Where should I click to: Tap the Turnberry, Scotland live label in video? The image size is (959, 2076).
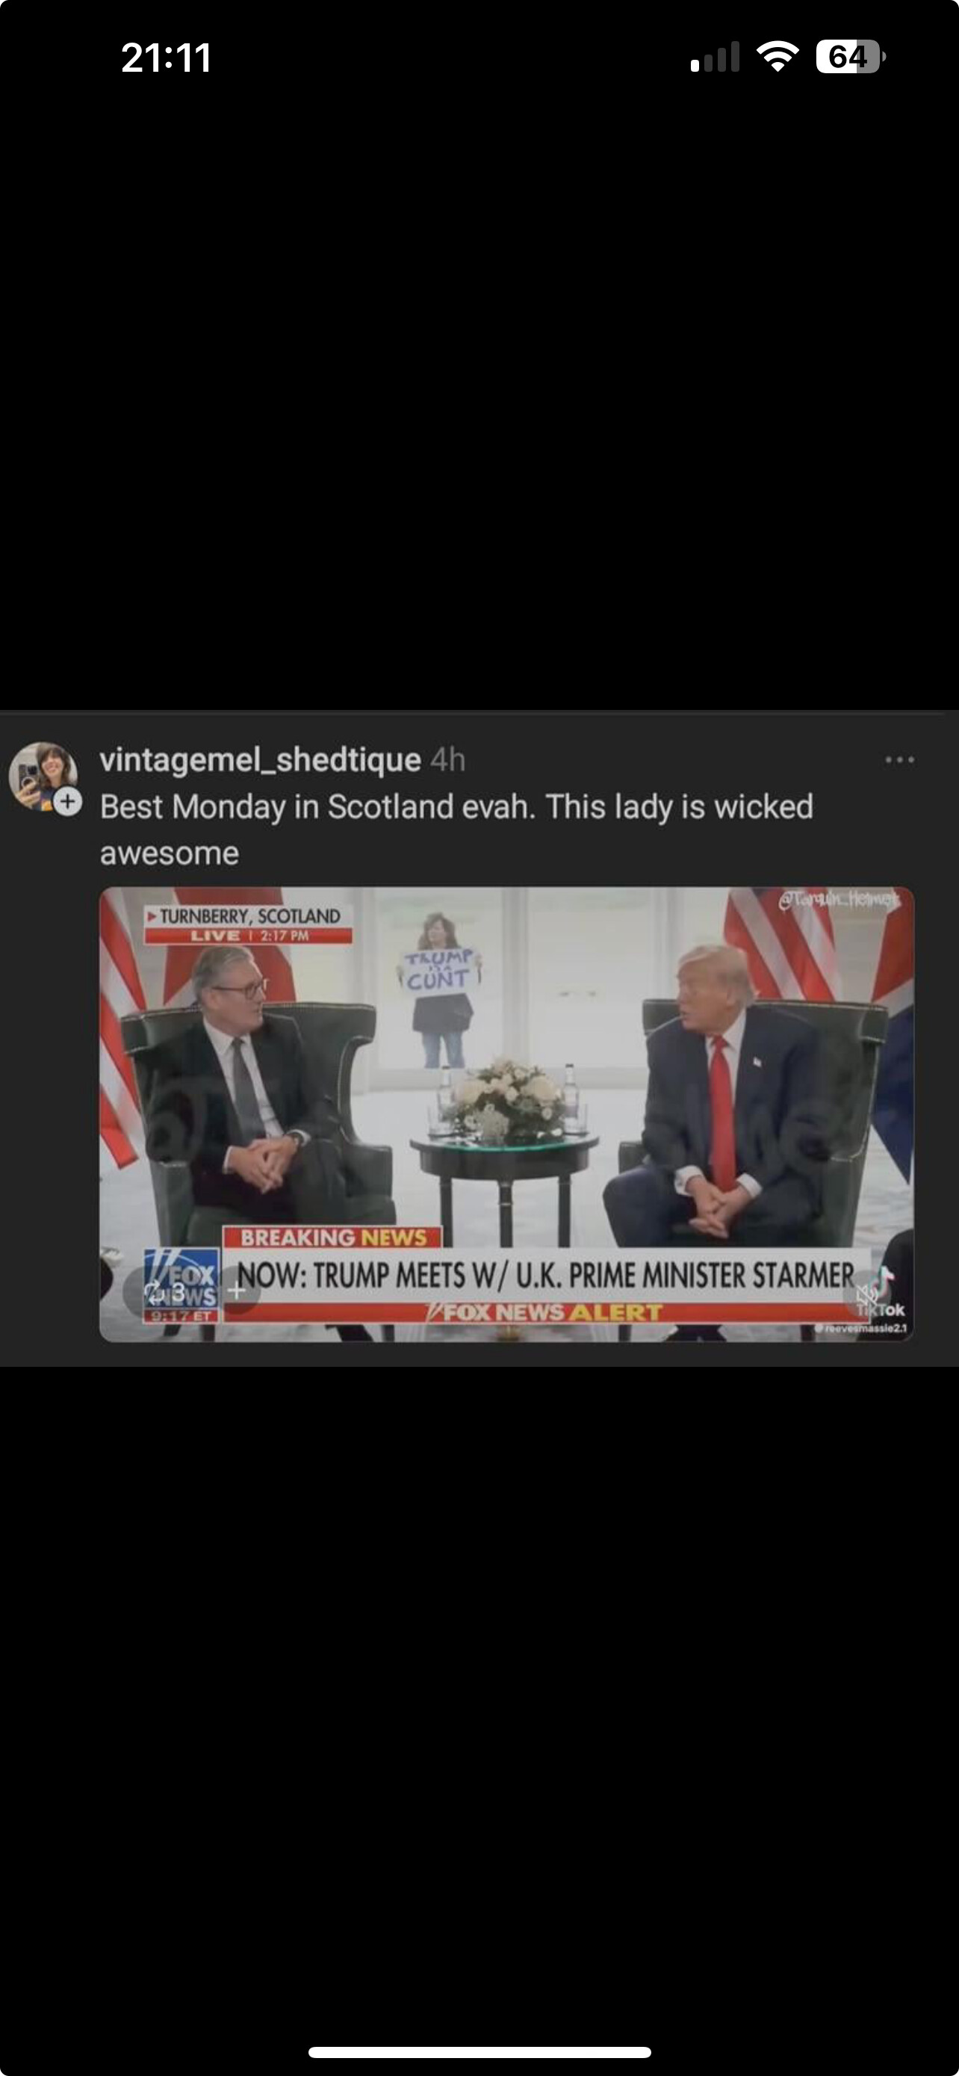click(249, 925)
